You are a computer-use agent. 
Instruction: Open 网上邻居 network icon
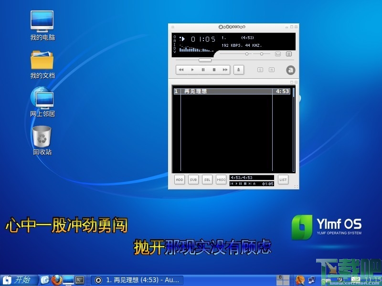click(42, 102)
